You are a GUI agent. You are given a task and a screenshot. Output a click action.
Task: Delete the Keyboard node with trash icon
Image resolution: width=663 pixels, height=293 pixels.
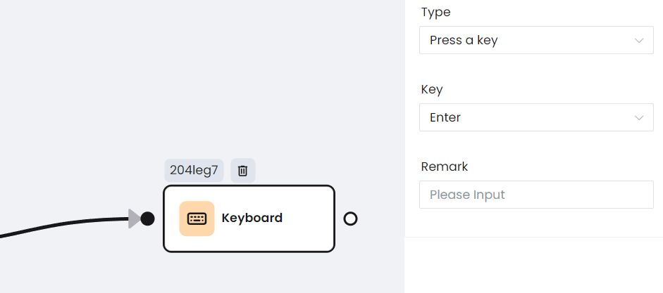242,170
